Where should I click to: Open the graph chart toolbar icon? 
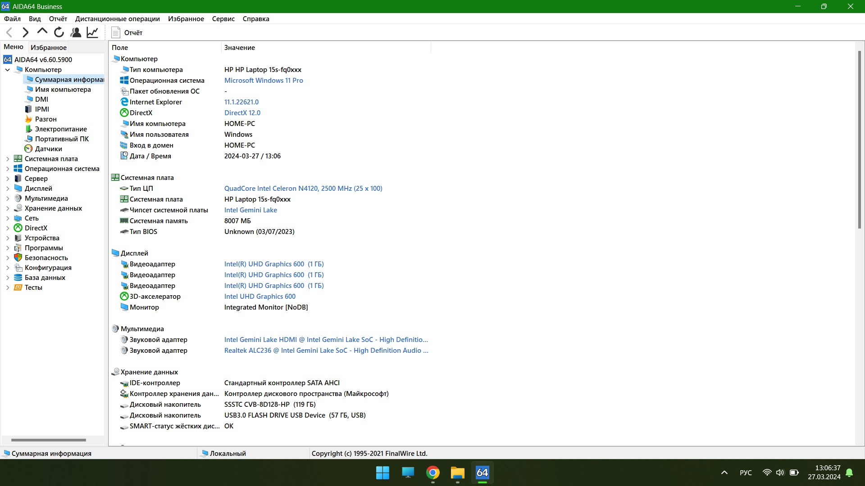[92, 32]
